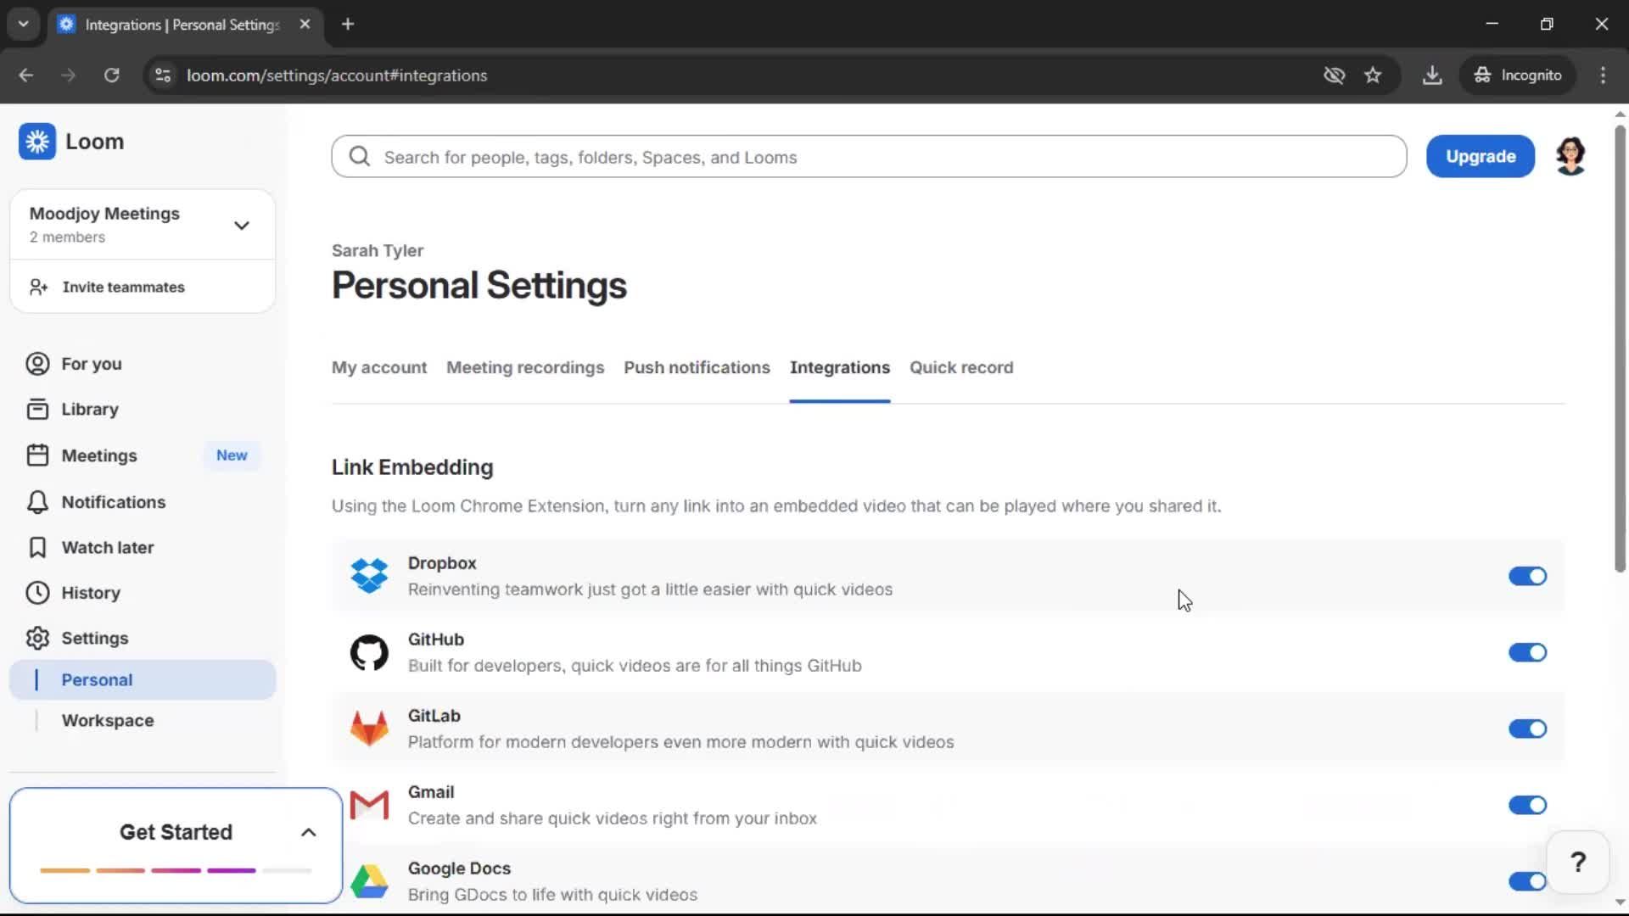Screen dimensions: 1629x916
Task: Open the Library section
Action: click(x=90, y=409)
